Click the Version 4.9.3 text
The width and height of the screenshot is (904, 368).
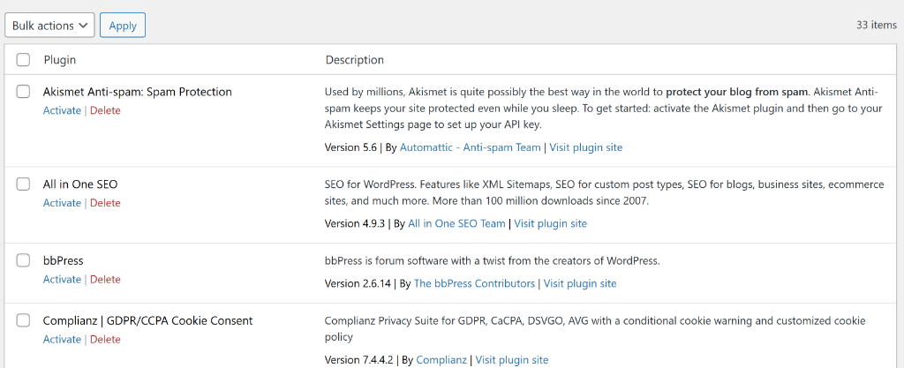[x=355, y=223]
